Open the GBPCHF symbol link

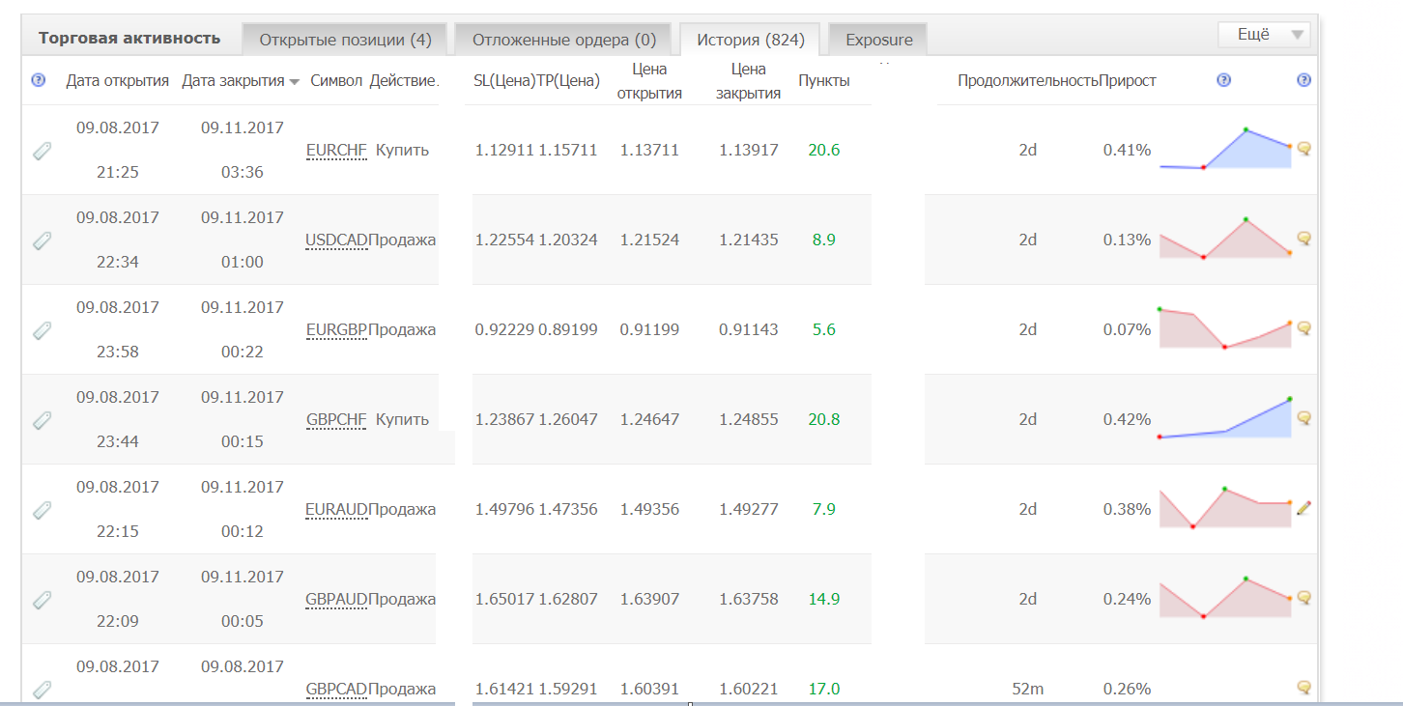[336, 420]
